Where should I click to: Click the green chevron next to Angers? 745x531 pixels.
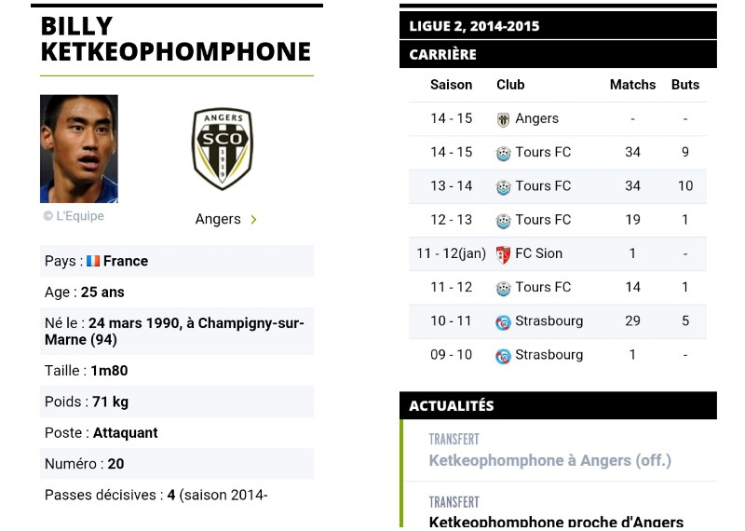point(253,220)
